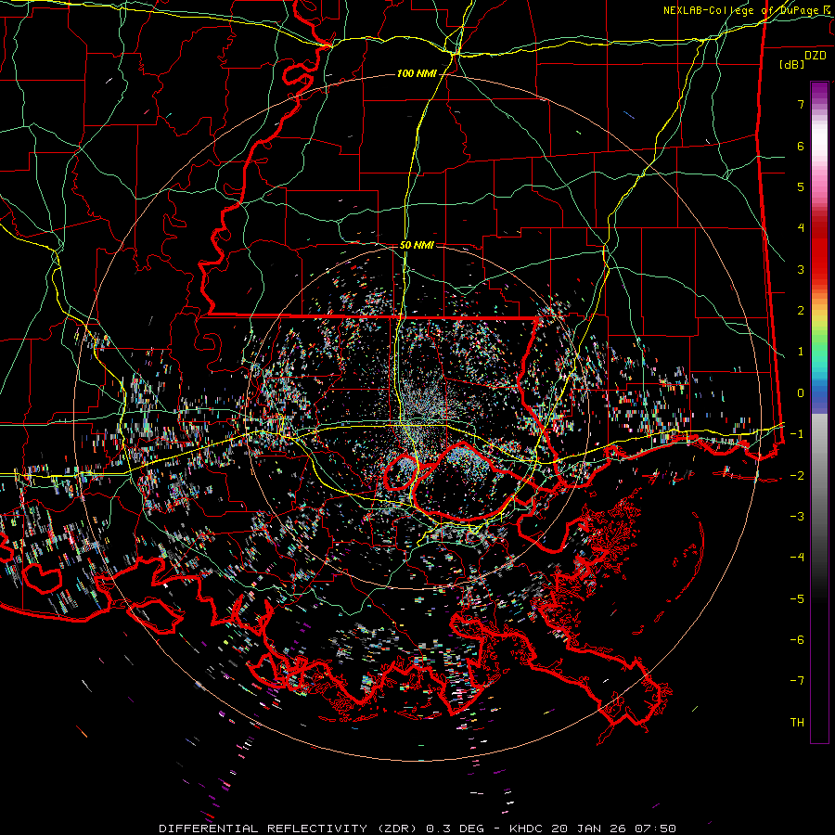Viewport: 835px width, 835px height.
Task: Click the -7 dB value on the scale
Action: click(797, 681)
